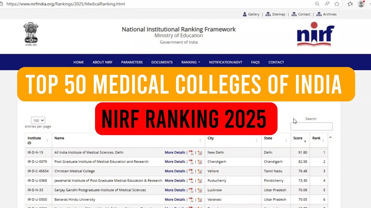Open PDF icon for Post Graduate Institute row

pyautogui.click(x=191, y=162)
